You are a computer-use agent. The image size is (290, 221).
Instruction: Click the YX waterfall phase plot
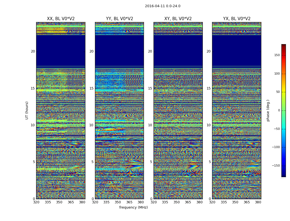coord(237,110)
